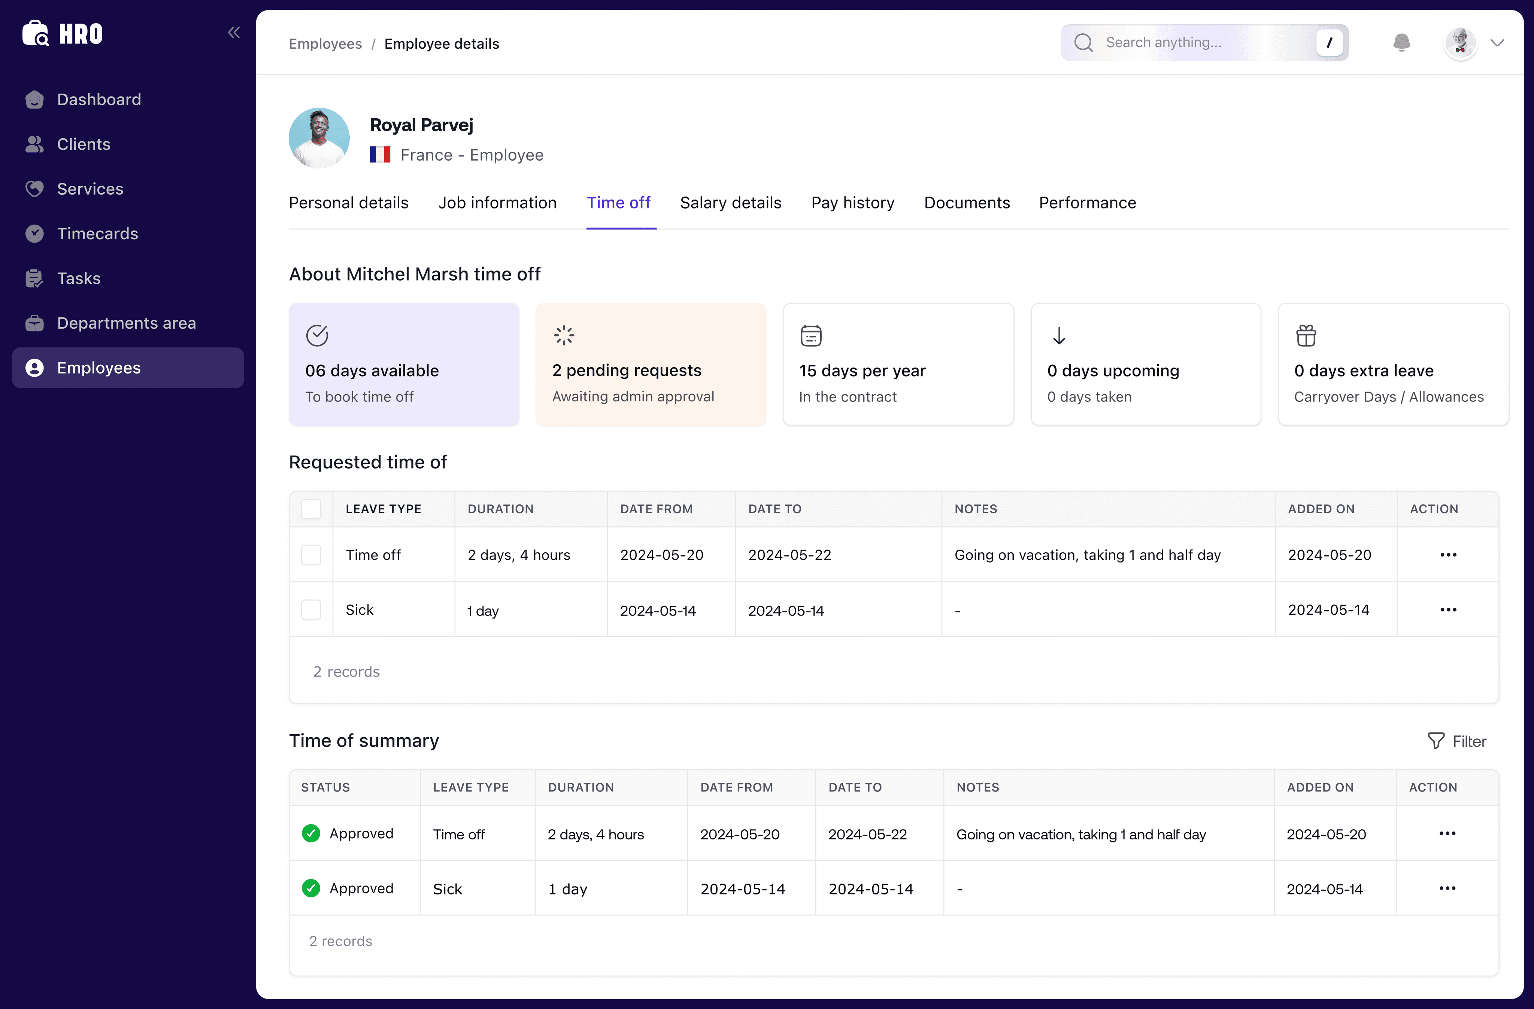Image resolution: width=1534 pixels, height=1009 pixels.
Task: Open action menu for requested Time off row
Action: (1448, 555)
